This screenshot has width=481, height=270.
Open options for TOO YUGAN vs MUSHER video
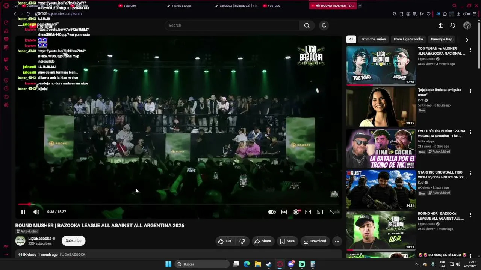(470, 49)
